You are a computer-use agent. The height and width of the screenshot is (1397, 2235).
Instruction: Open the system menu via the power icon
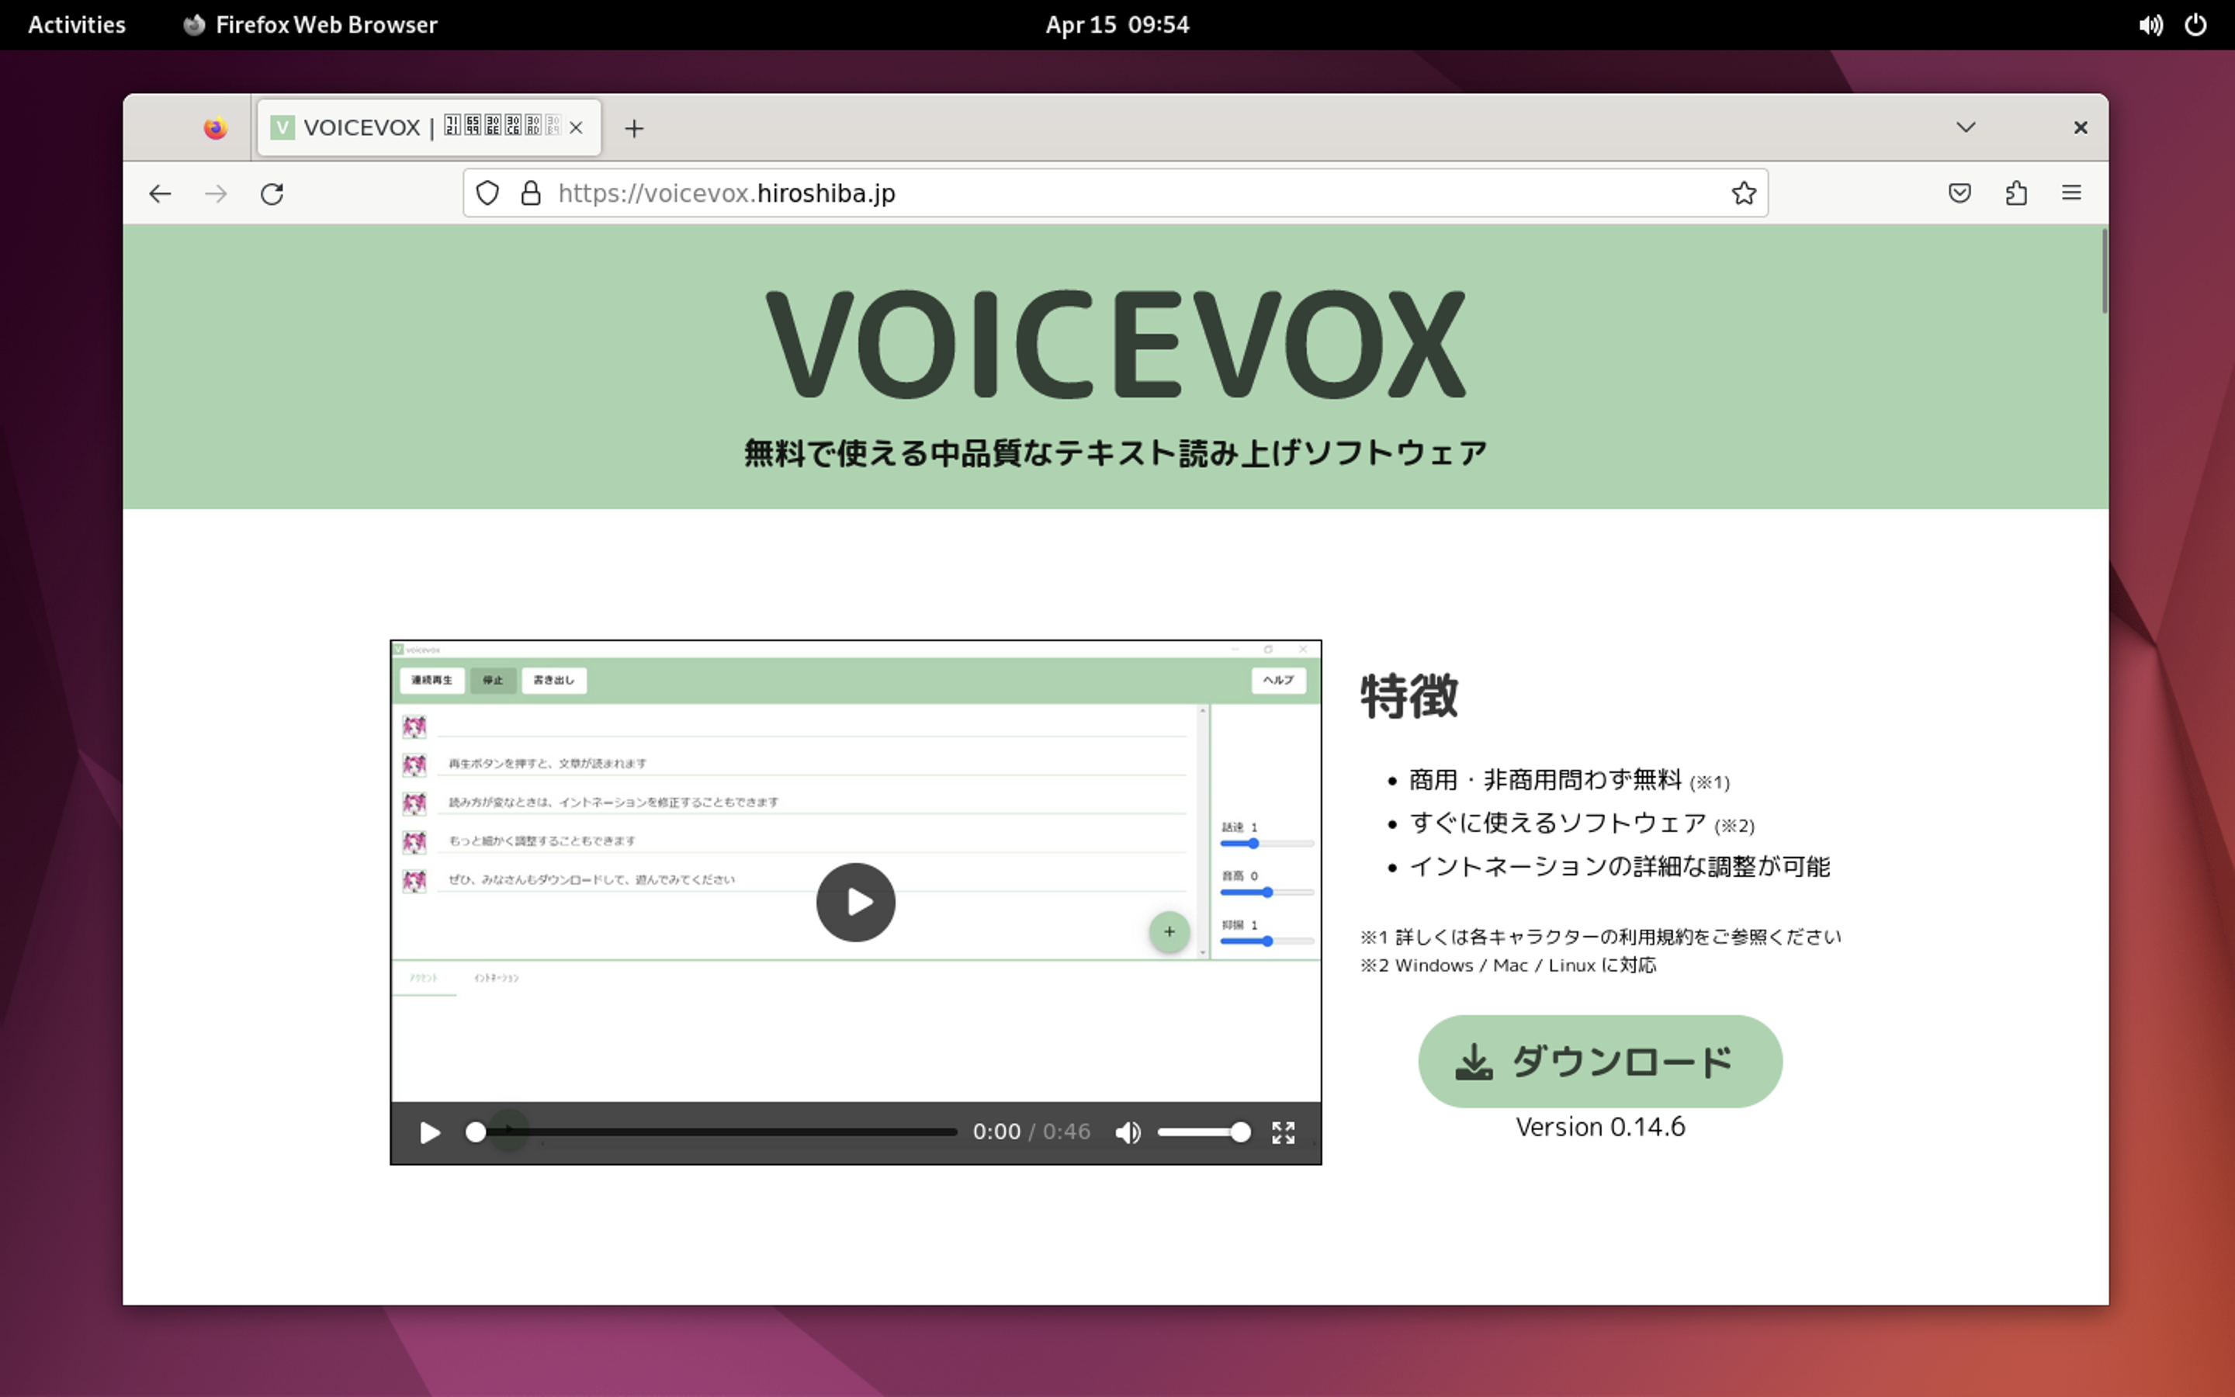[2195, 25]
